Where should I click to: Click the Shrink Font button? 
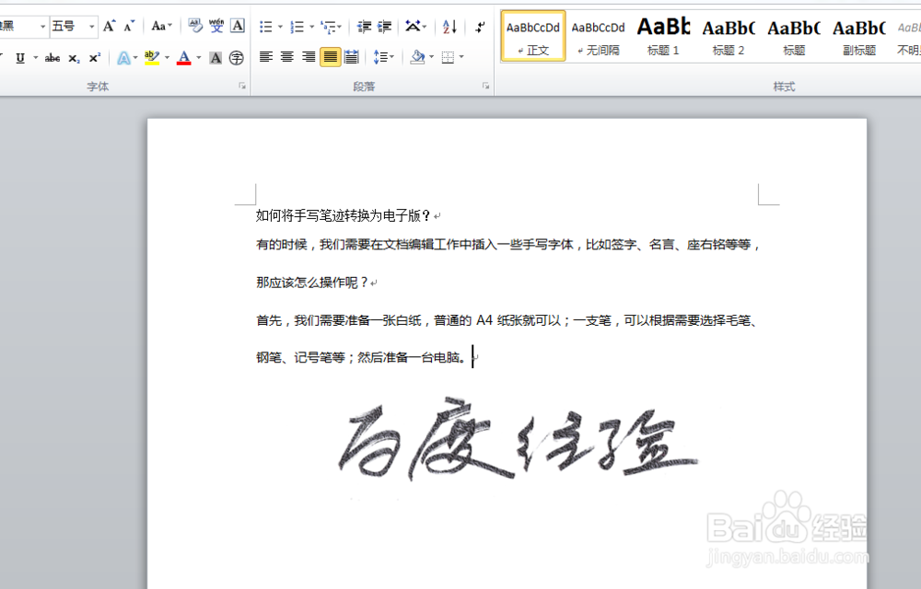point(129,27)
